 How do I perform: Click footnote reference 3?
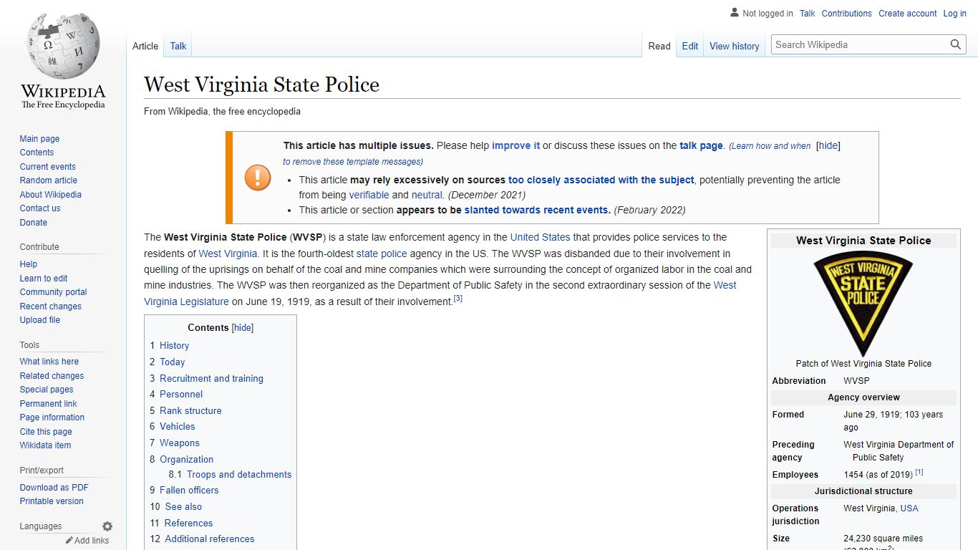tap(458, 299)
